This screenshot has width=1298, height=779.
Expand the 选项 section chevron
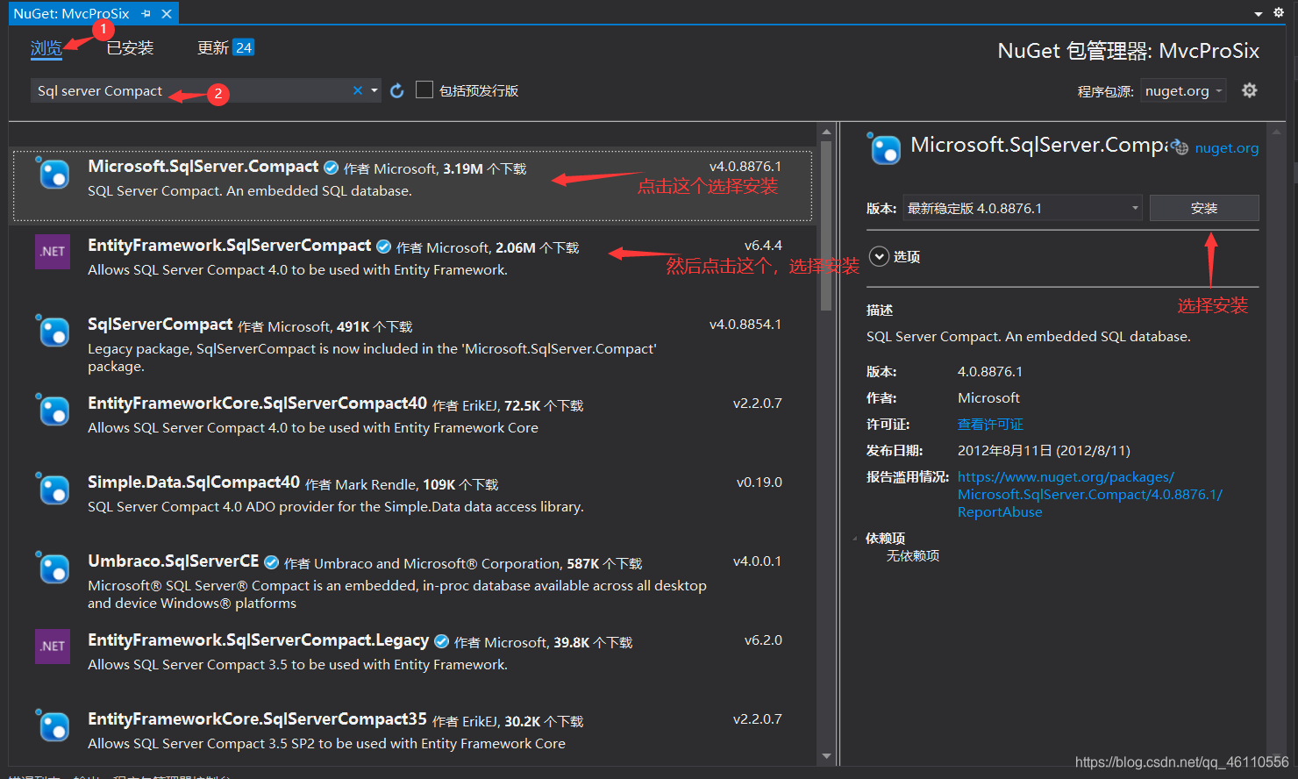[879, 256]
